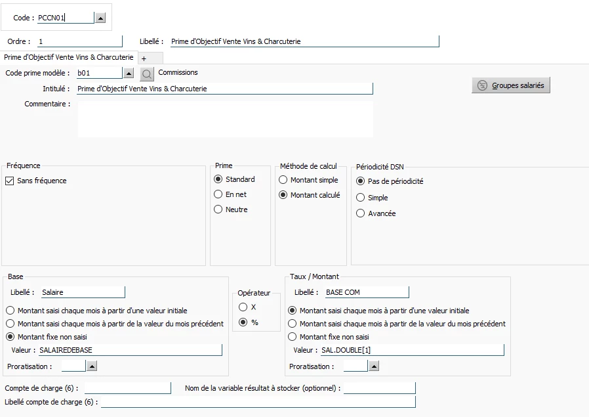Add a new tab with the plus
The height and width of the screenshot is (417, 589).
pyautogui.click(x=144, y=58)
